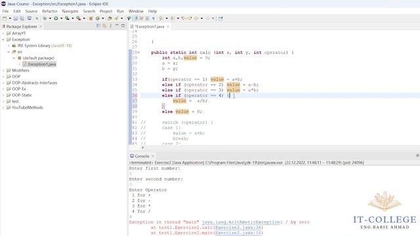This screenshot has width=420, height=236.
Task: Open the New wizard dropdown arrow
Action: tap(10, 18)
